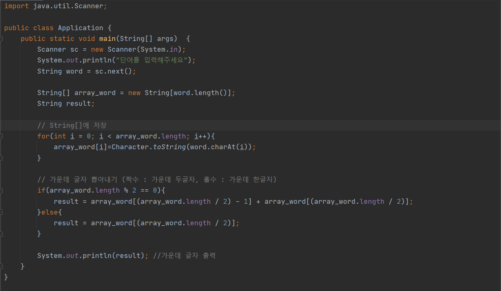Click 'String[] args' parameter
Viewport: 501px width, 291px height.
146,39
